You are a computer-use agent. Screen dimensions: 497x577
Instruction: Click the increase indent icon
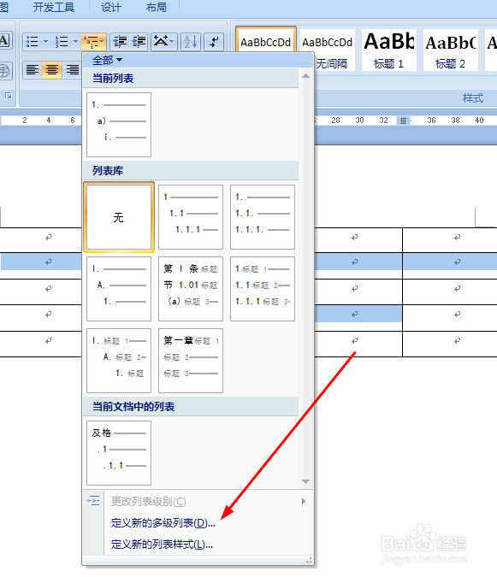tap(139, 42)
